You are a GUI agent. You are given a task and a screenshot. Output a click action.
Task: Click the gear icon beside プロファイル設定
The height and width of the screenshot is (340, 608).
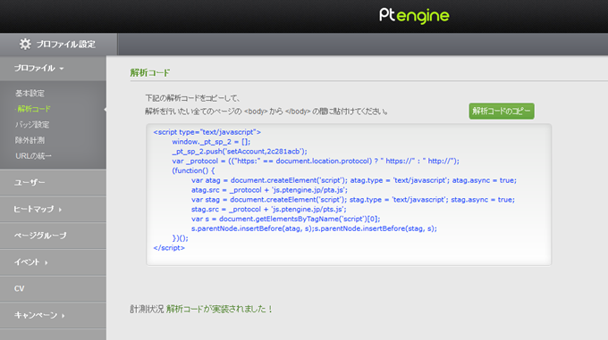[x=25, y=44]
